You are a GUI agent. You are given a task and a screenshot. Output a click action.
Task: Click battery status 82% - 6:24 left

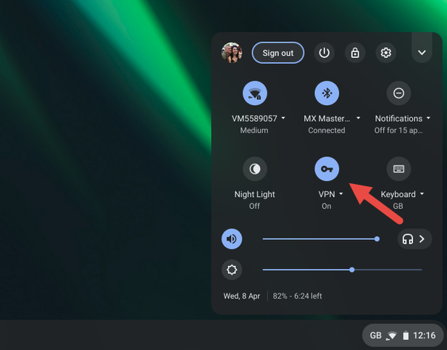[x=297, y=296]
